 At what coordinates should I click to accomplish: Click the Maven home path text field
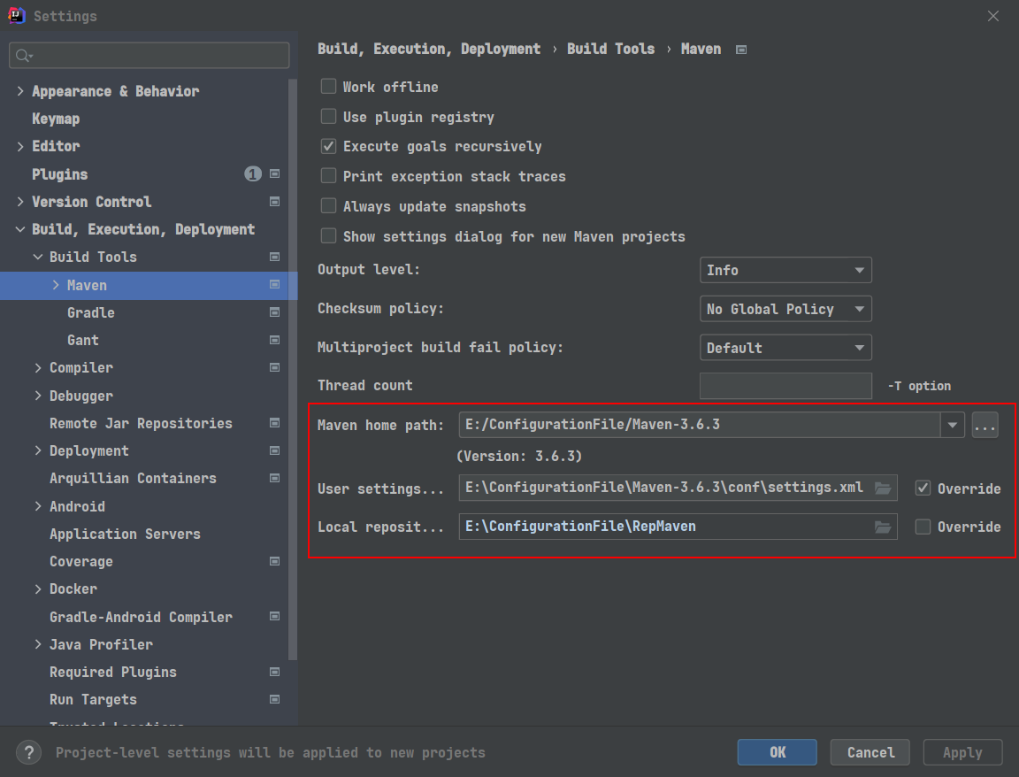[x=700, y=425]
